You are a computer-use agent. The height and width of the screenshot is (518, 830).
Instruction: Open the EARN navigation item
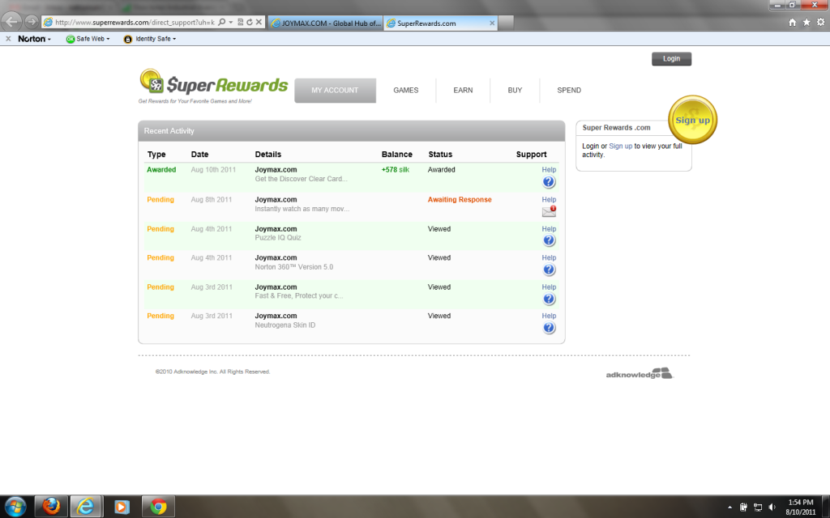point(463,91)
